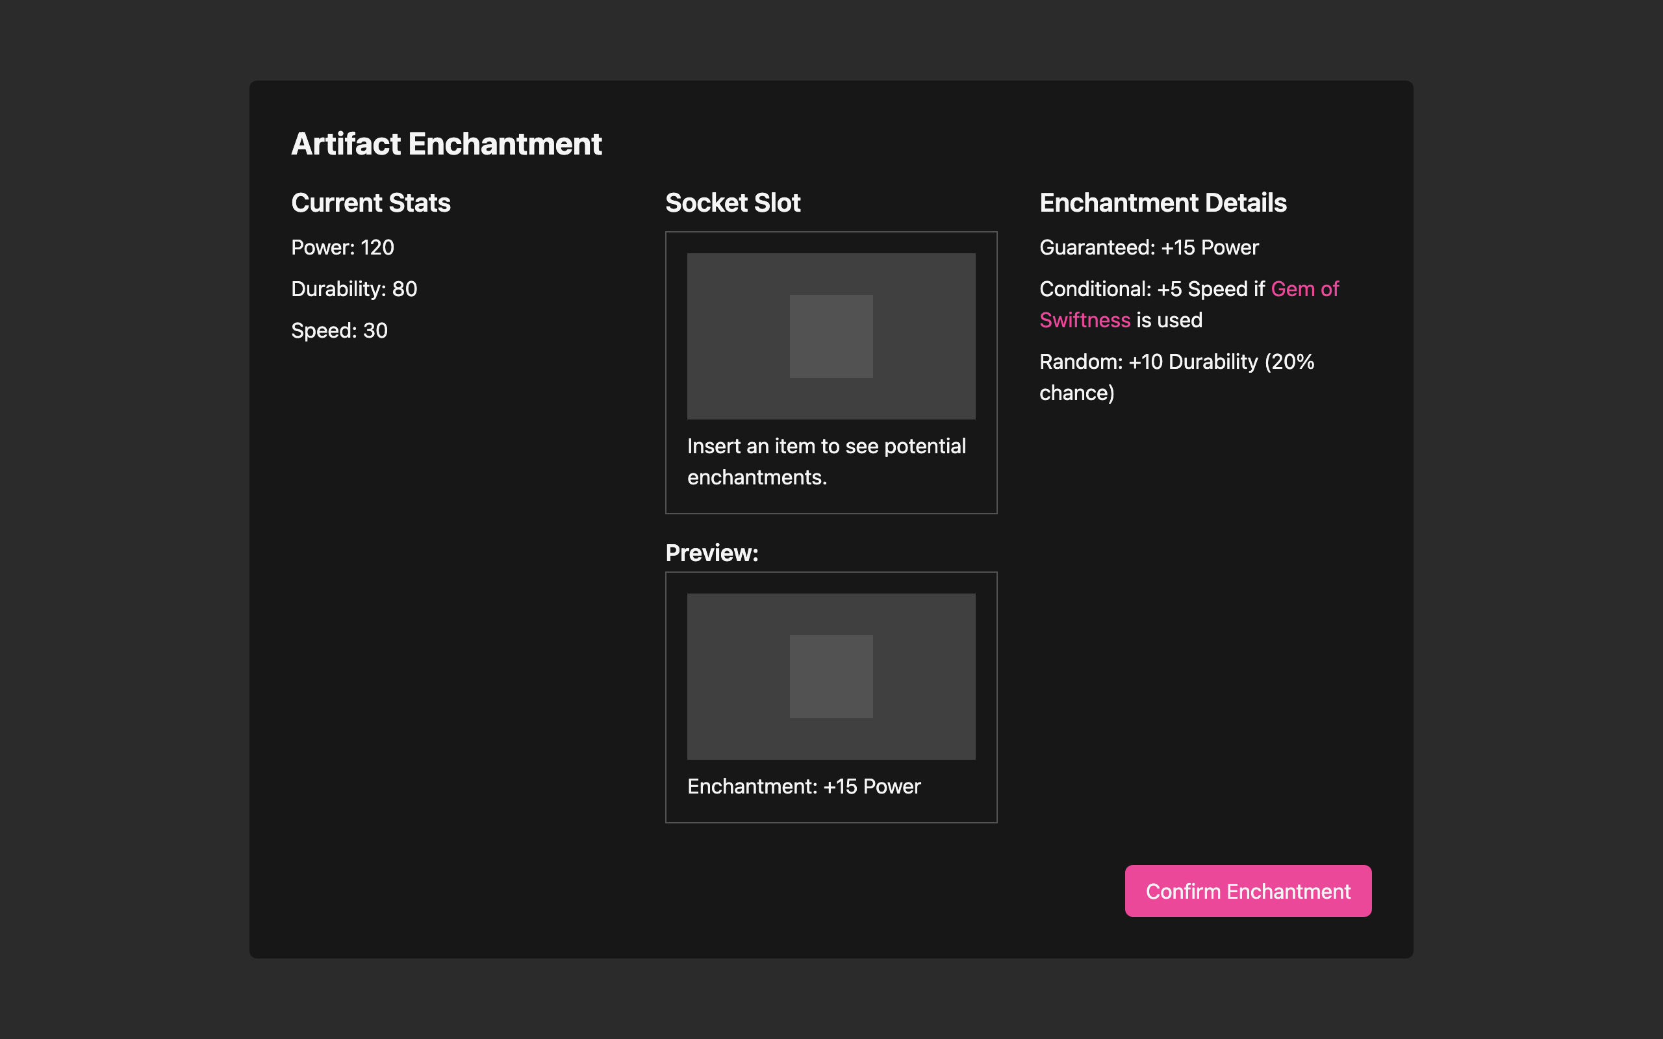Click the 'Guaranteed: +15 Power' line
Image resolution: width=1663 pixels, height=1039 pixels.
click(x=1149, y=247)
